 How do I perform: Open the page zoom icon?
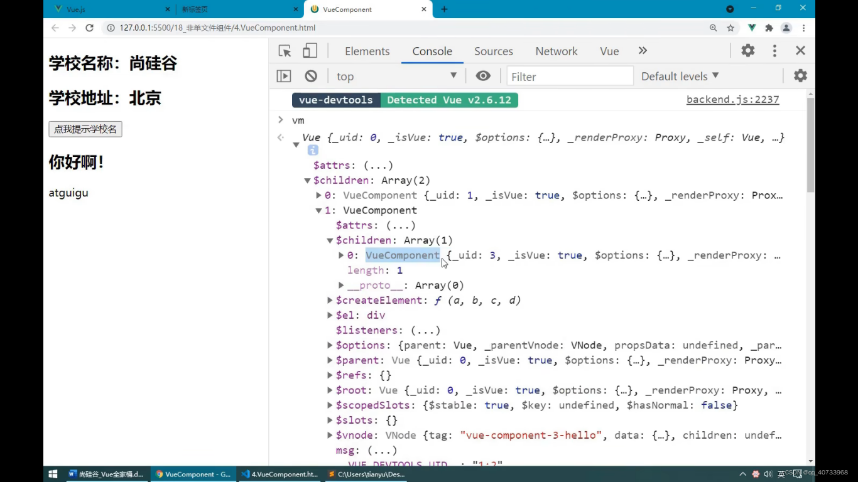714,28
